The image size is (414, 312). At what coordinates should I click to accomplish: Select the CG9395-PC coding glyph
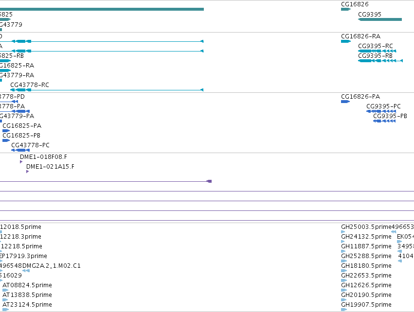click(381, 111)
